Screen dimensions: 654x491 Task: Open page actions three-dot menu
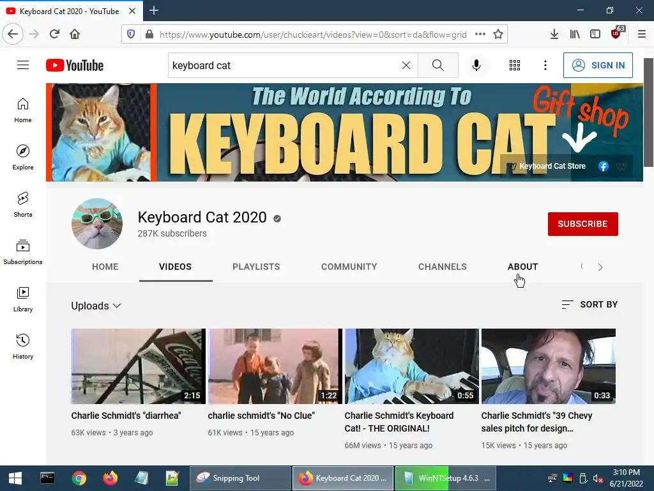pyautogui.click(x=480, y=35)
